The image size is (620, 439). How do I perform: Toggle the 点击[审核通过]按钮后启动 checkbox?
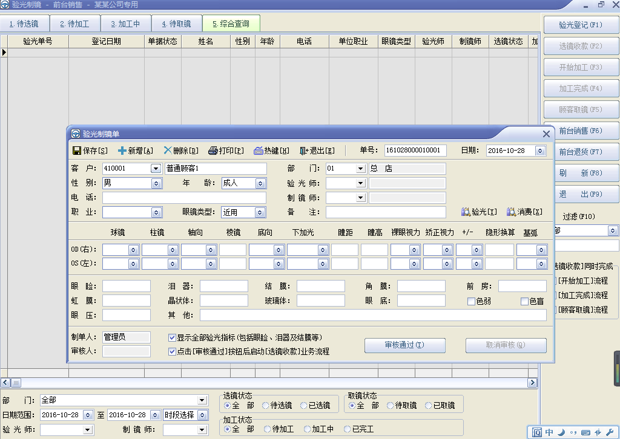pos(172,351)
